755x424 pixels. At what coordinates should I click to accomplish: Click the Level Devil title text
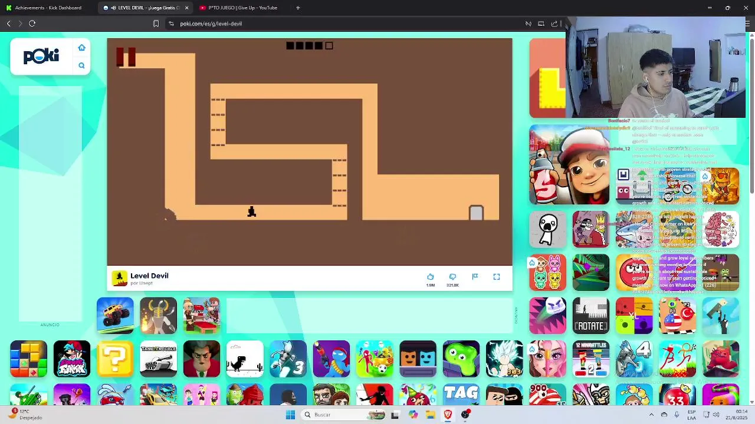(149, 276)
